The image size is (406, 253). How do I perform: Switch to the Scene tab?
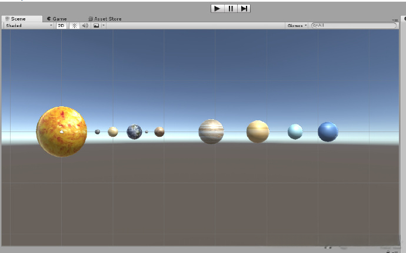22,19
